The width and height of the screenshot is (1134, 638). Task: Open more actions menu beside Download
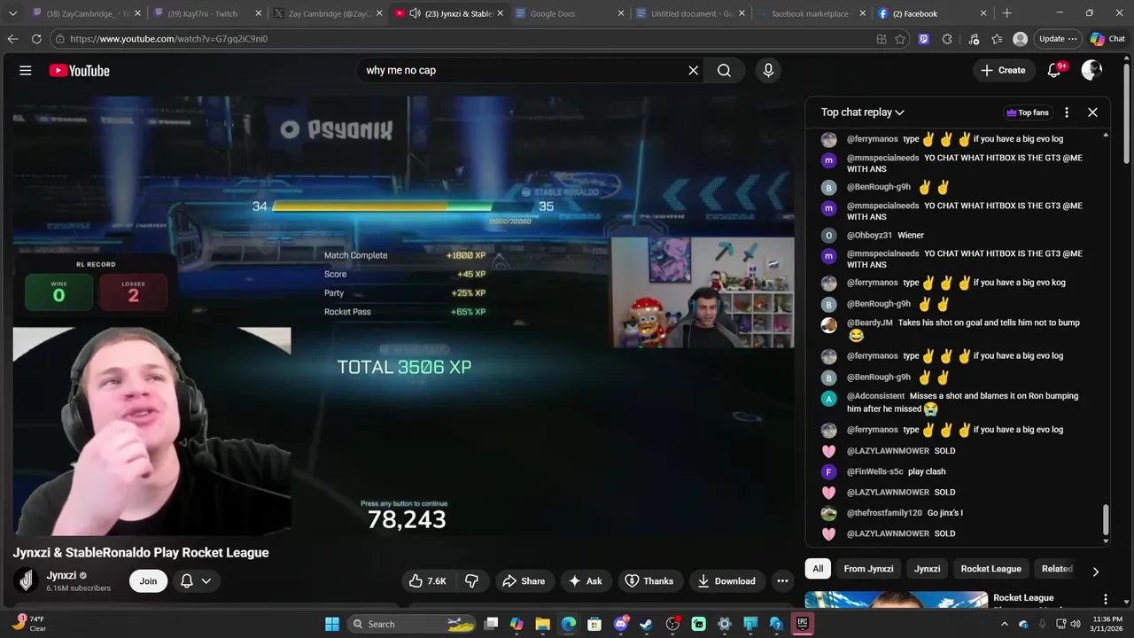[x=782, y=581]
